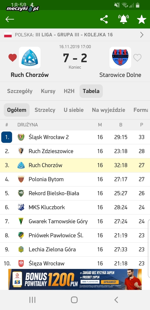
Task: Select the H2H tab
Action: coord(69,91)
